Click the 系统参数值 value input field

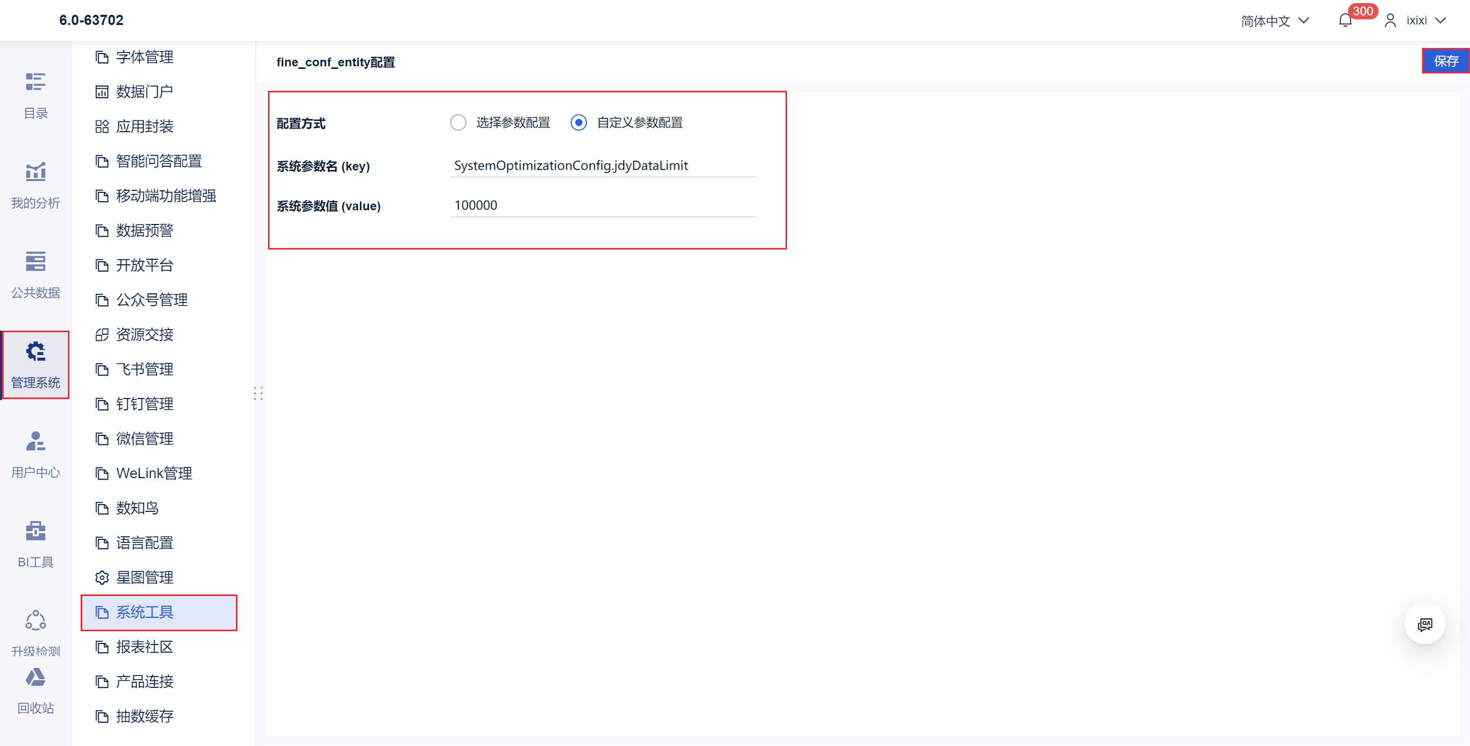pyautogui.click(x=603, y=205)
